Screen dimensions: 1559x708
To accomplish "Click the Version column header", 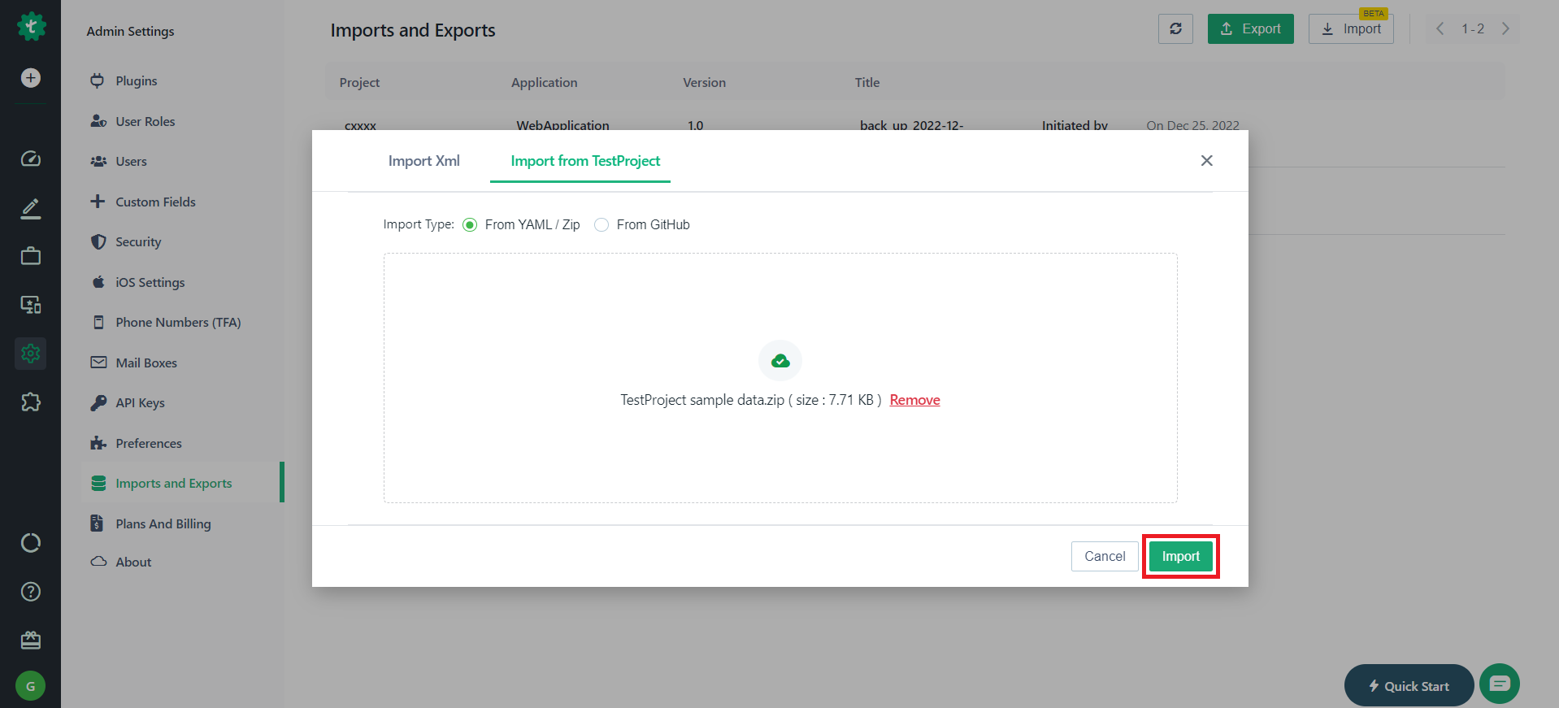I will (704, 83).
